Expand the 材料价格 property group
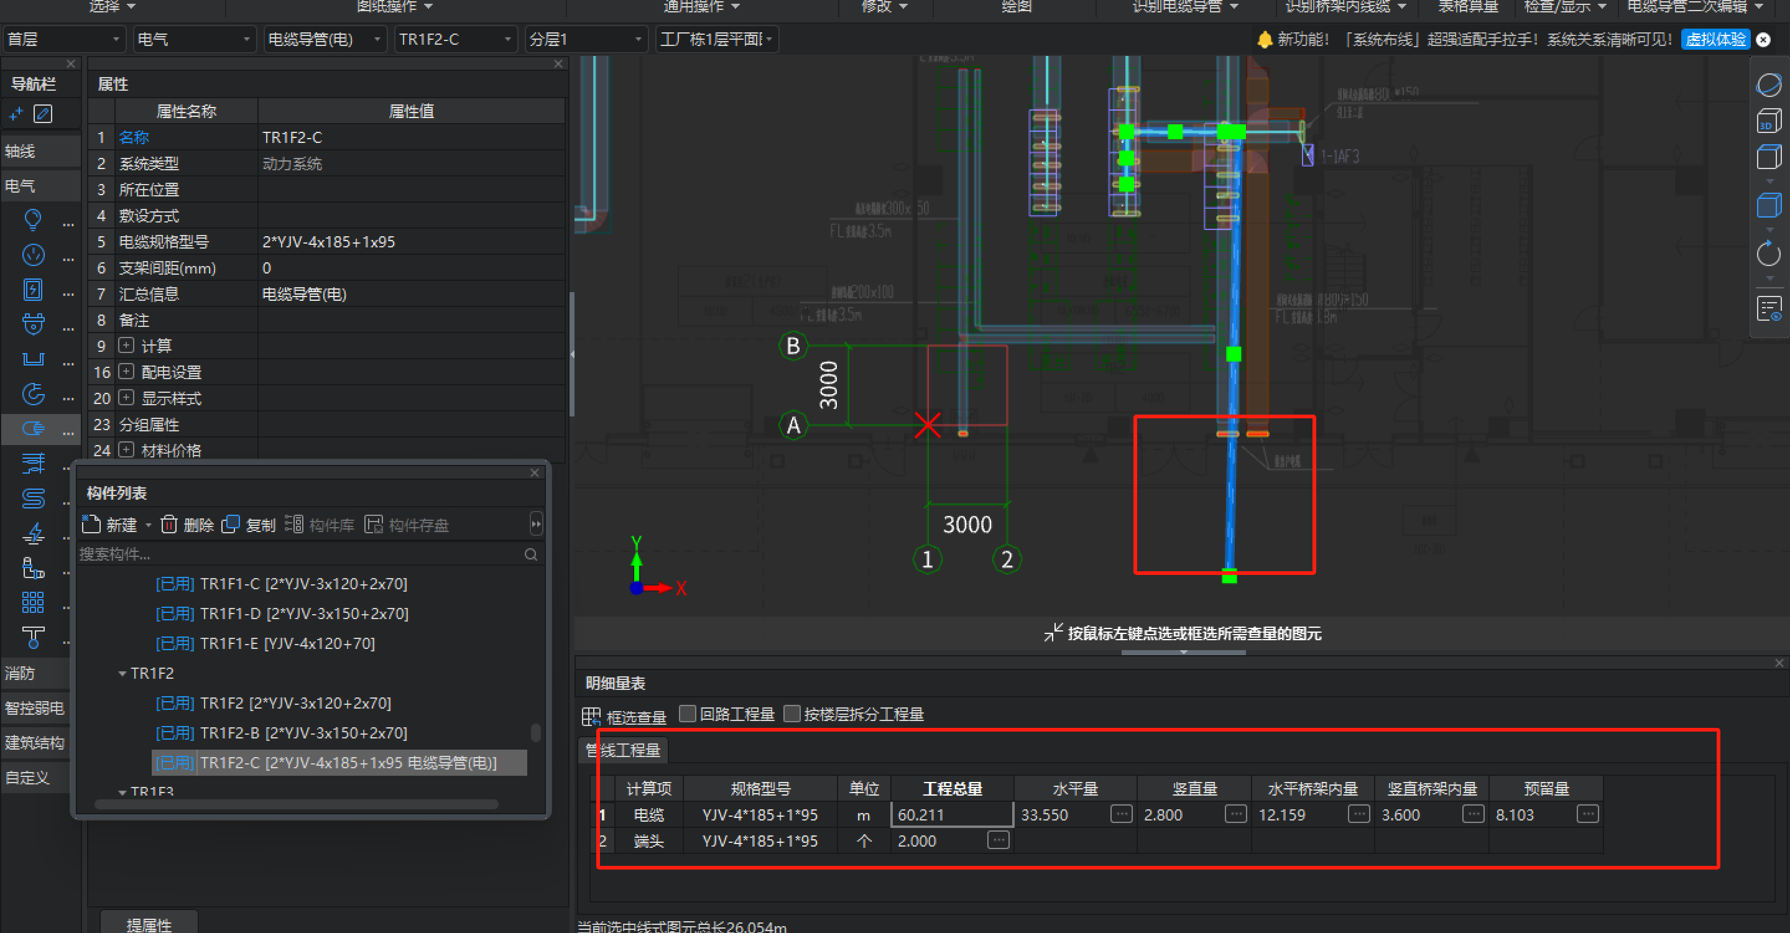Image resolution: width=1790 pixels, height=933 pixels. coord(126,449)
